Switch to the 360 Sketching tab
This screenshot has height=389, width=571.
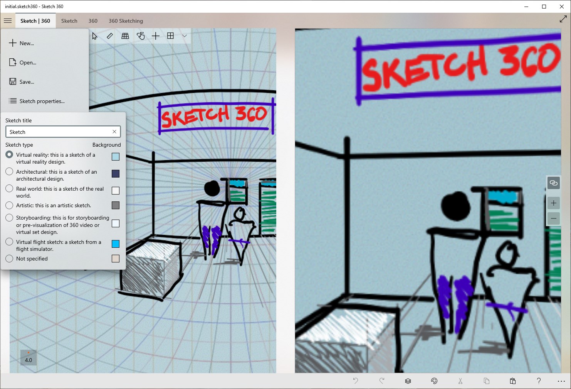[126, 20]
